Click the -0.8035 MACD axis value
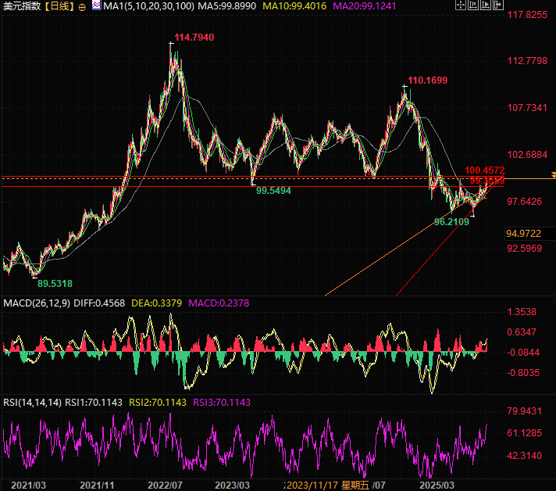The image size is (556, 491). [523, 372]
